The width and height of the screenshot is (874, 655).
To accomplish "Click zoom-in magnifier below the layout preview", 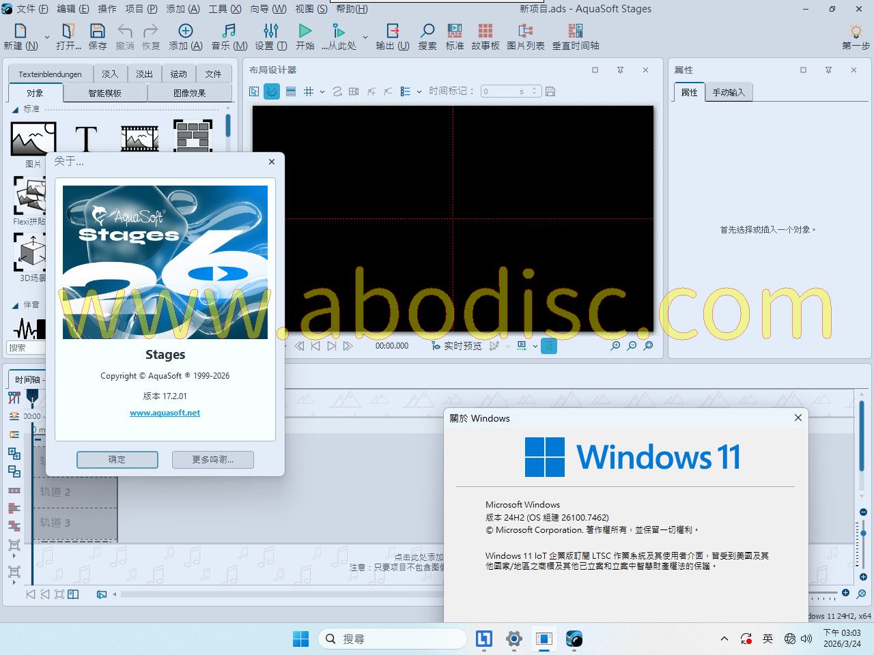I will tap(615, 346).
